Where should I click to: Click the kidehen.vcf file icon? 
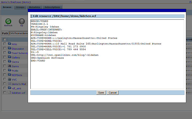click(9, 93)
